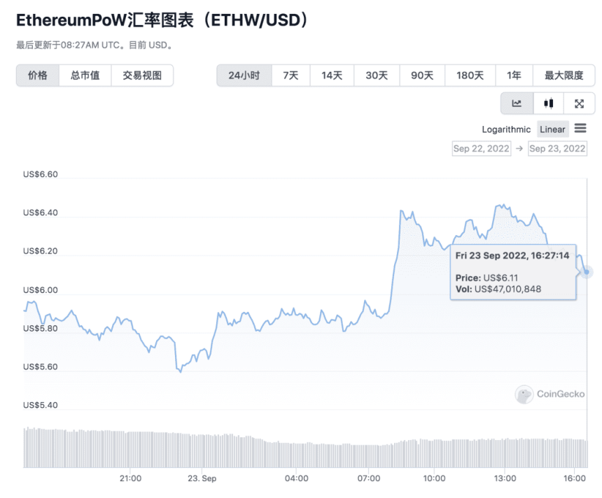Screen dimensions: 602x498
Task: Switch to candlestick chart icon
Action: tap(548, 104)
